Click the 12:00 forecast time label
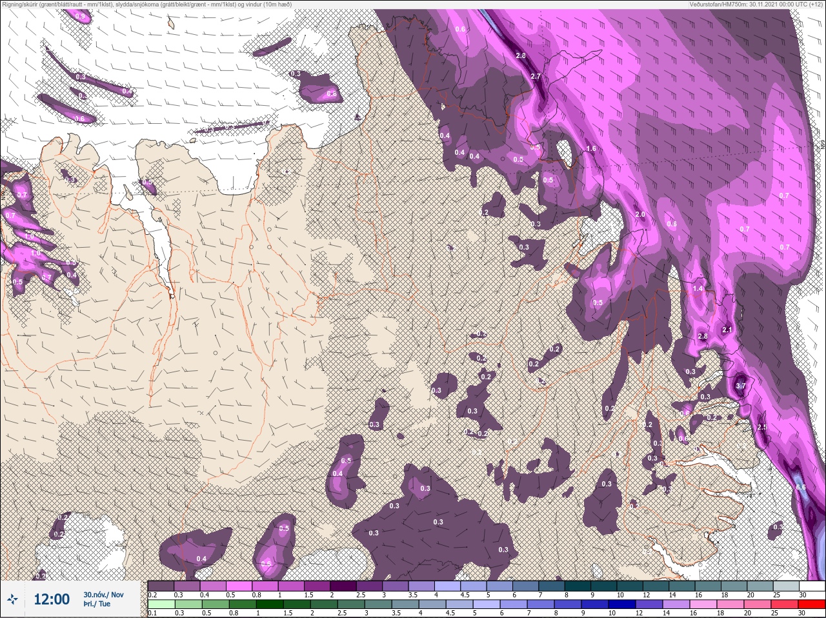Viewport: 826px width, 618px height. point(51,599)
